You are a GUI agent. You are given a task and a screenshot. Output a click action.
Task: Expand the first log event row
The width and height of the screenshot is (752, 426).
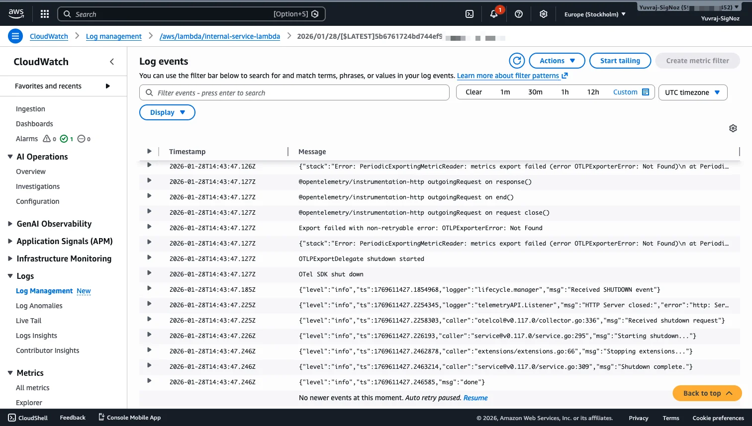[x=149, y=166]
